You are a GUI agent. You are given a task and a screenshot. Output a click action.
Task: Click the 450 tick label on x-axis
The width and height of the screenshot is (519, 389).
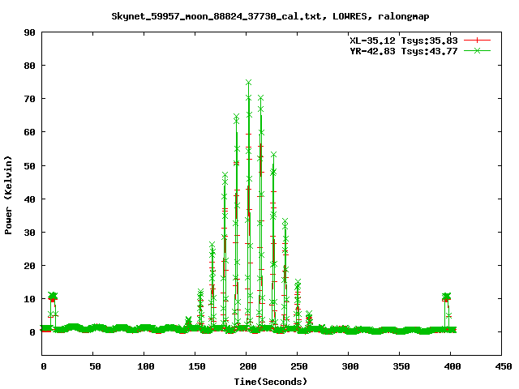pyautogui.click(x=503, y=366)
